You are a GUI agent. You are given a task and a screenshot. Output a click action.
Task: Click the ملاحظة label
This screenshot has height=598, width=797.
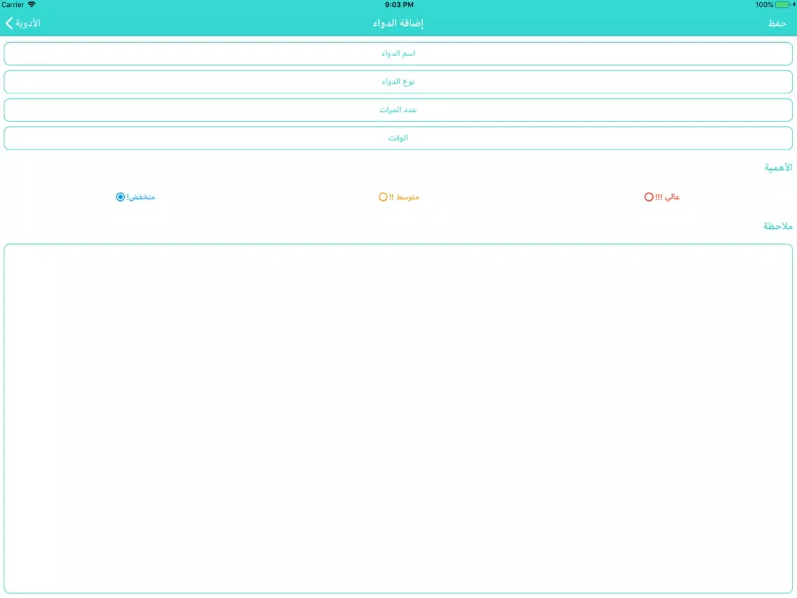(777, 226)
